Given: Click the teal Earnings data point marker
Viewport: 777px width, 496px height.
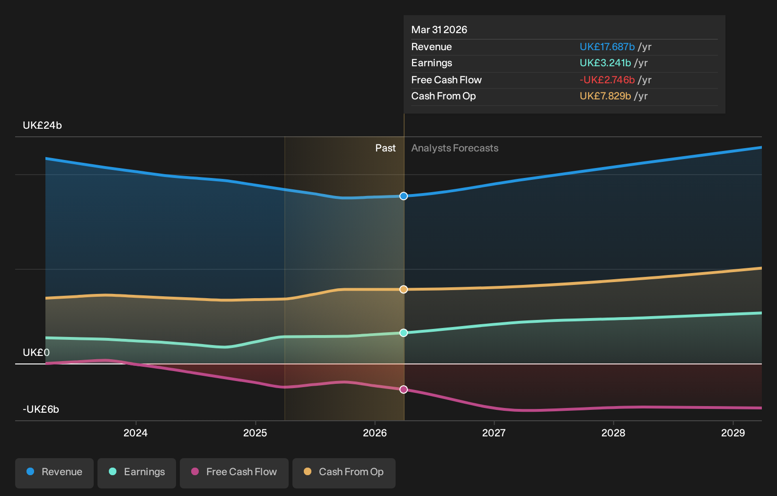Looking at the screenshot, I should (x=404, y=333).
